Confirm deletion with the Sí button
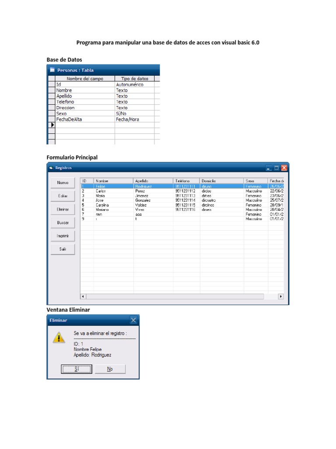 click(76, 369)
